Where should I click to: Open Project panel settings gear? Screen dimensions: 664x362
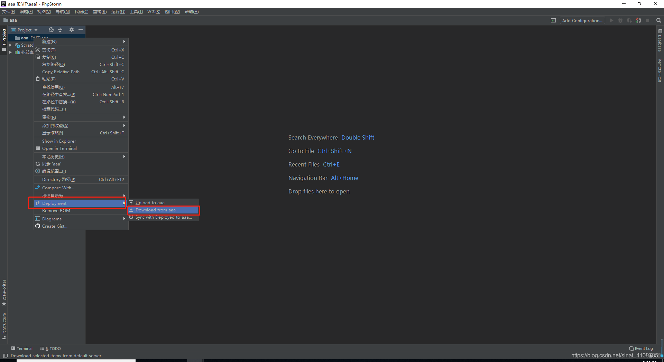pos(72,30)
